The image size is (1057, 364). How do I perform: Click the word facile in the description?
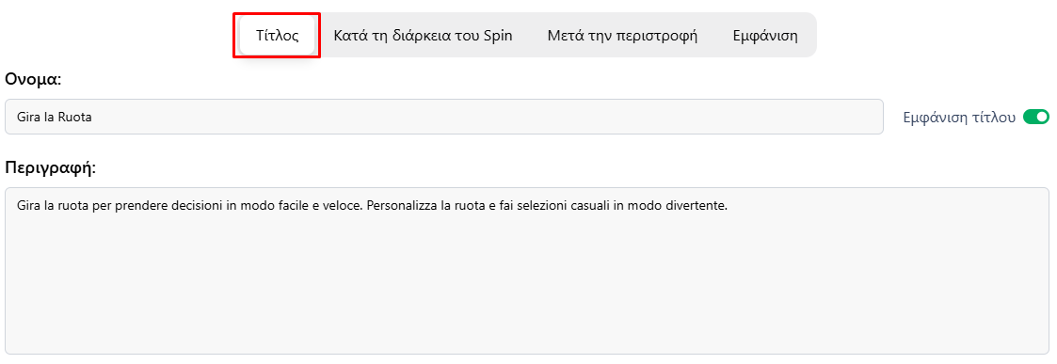pos(294,206)
